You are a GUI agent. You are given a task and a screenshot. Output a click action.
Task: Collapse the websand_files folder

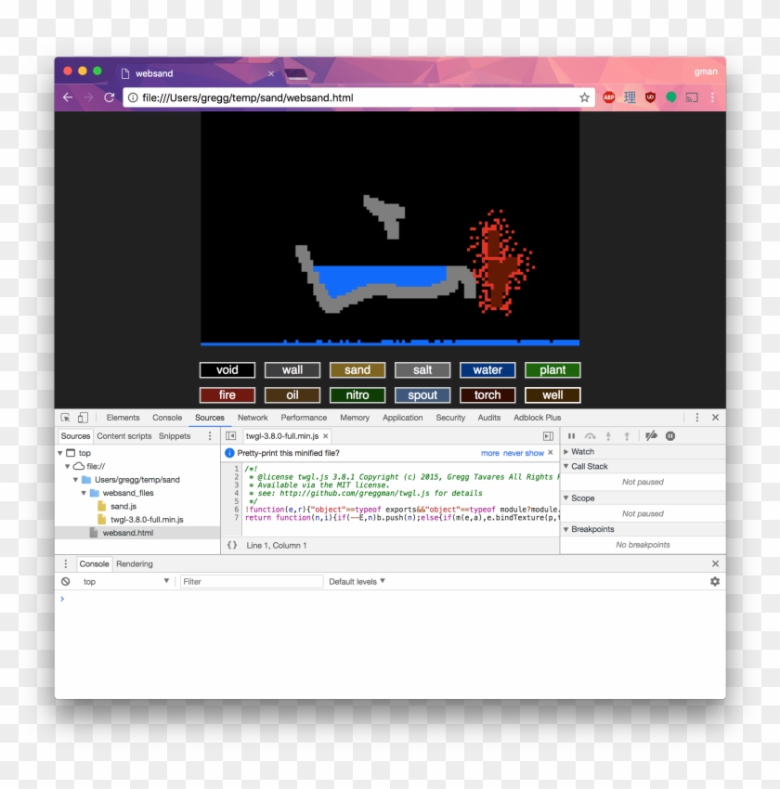click(x=84, y=493)
